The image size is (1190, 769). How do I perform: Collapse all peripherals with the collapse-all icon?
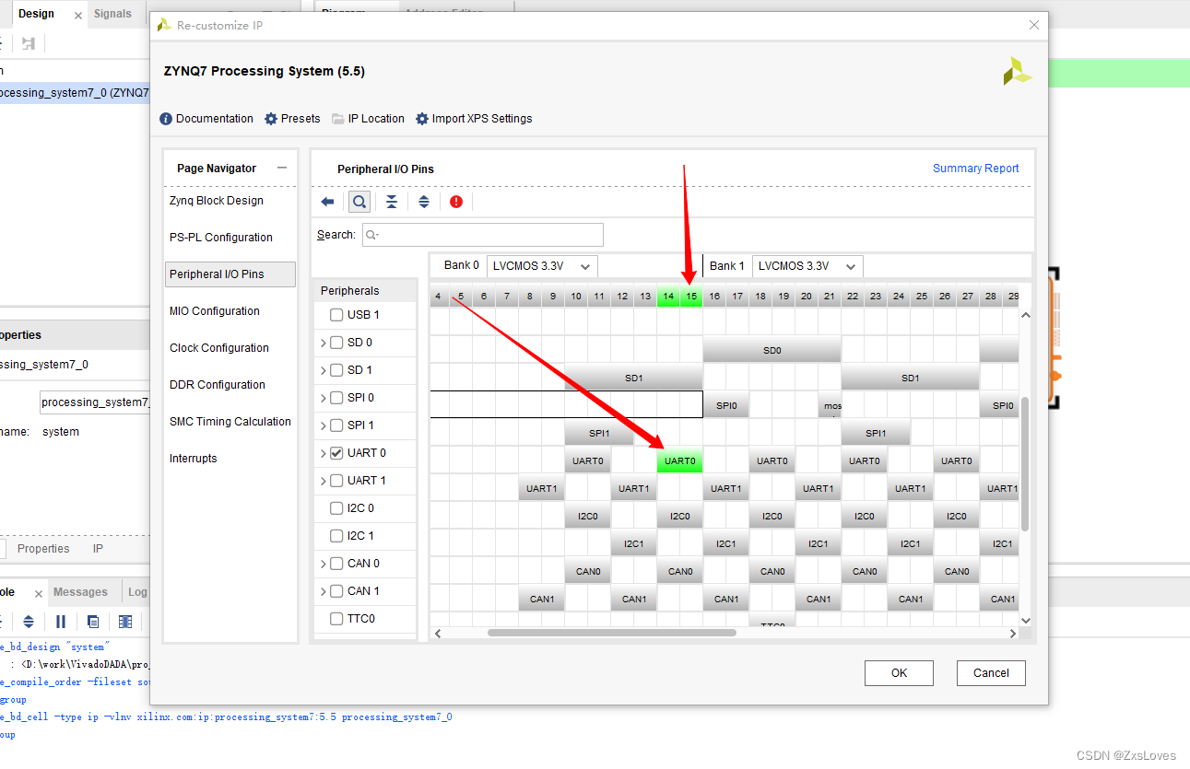[392, 202]
